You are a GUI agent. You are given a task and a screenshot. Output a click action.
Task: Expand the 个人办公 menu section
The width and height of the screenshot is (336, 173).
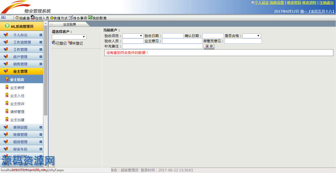(x=41, y=35)
